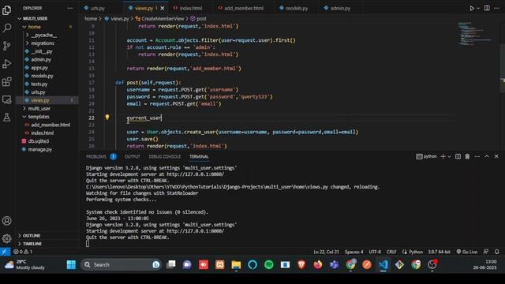505x284 pixels.
Task: Open terminal panel more actions ellipsis
Action: point(477,156)
